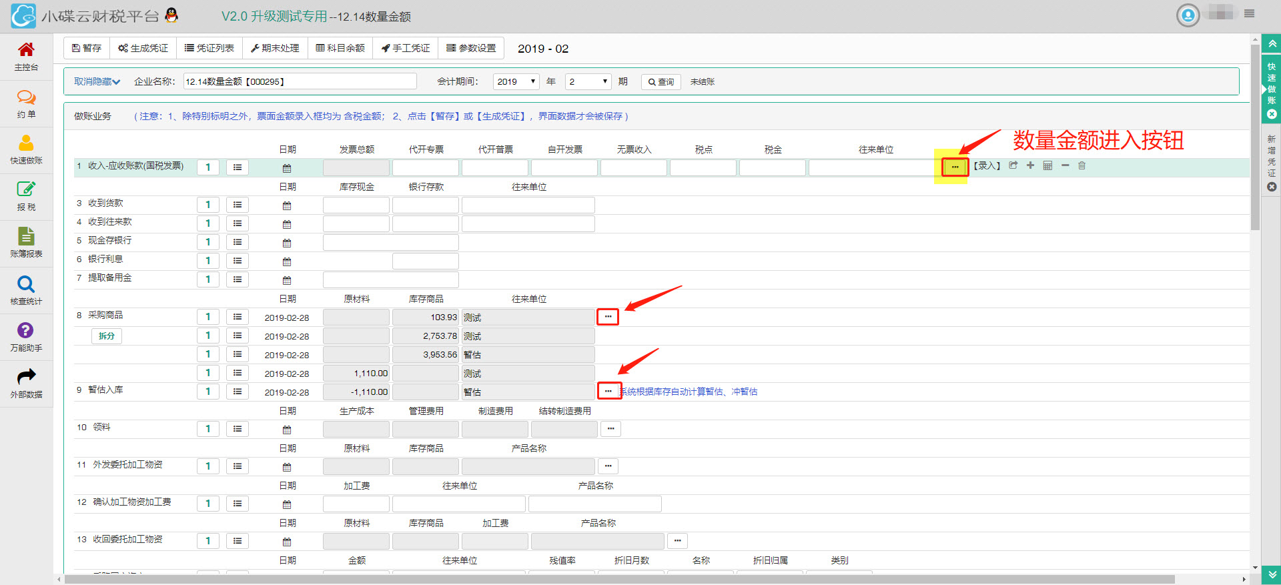Click 银行存款 field in 银行利息 row
This screenshot has height=585, width=1281.
[x=426, y=261]
